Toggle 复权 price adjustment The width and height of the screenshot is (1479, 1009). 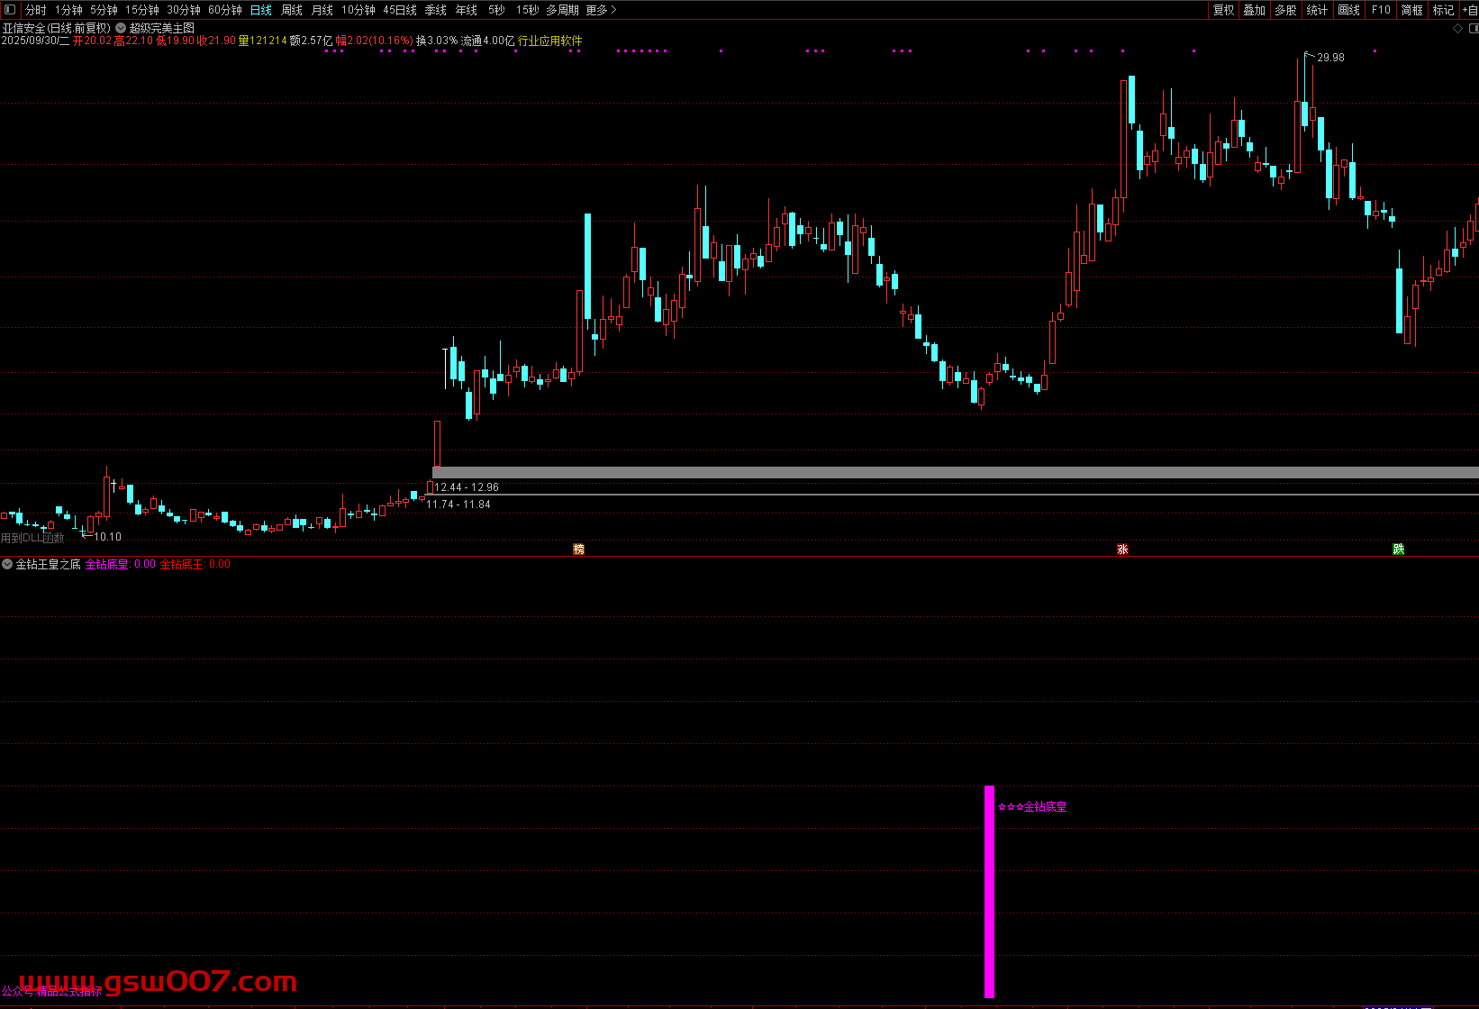pyautogui.click(x=1223, y=10)
